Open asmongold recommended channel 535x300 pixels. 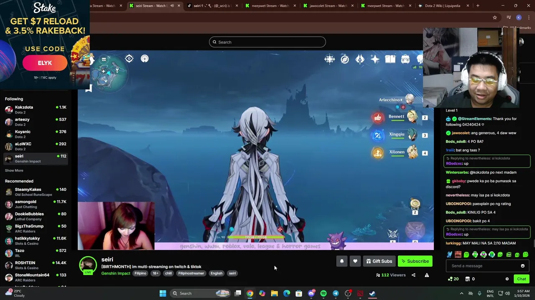click(36, 204)
